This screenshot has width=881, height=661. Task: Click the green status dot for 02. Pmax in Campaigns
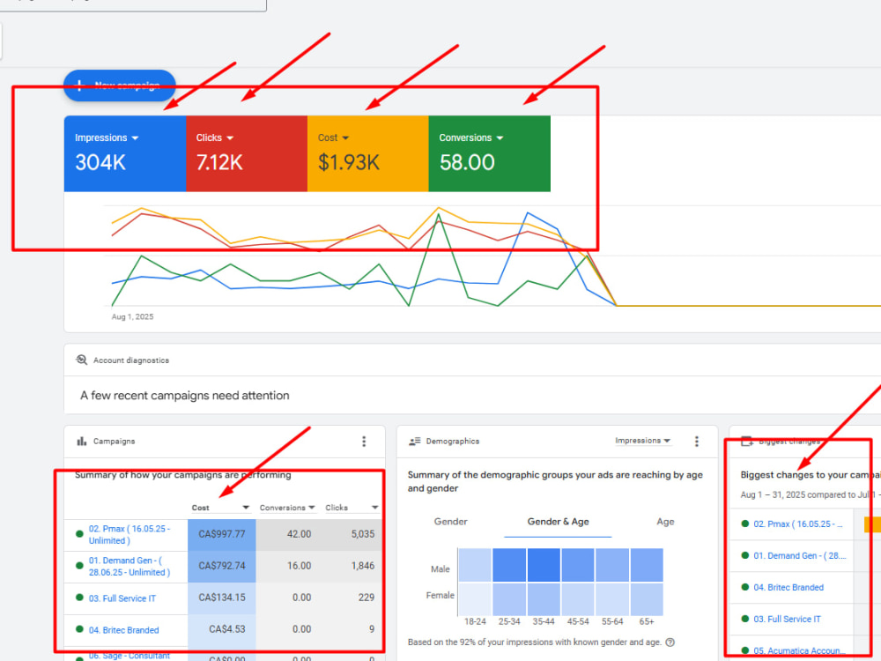(79, 533)
